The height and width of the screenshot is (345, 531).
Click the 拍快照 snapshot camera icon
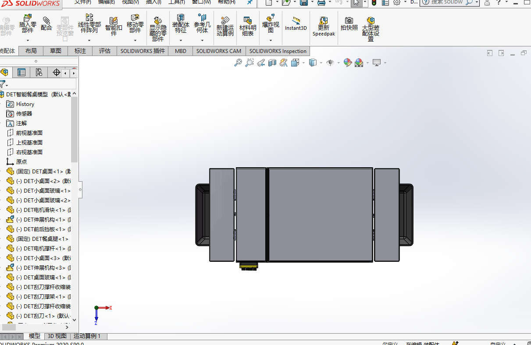tap(349, 24)
